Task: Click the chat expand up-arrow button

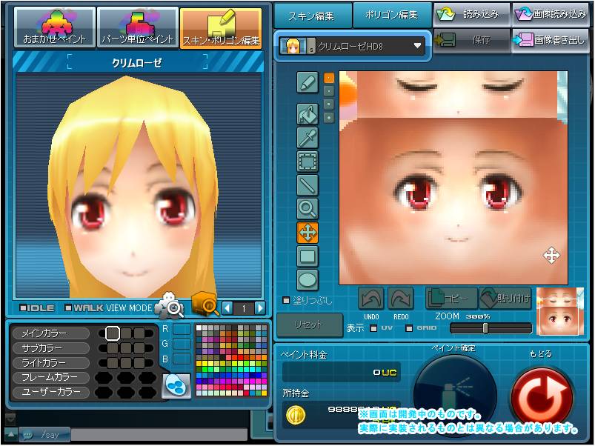Action: pos(10,434)
